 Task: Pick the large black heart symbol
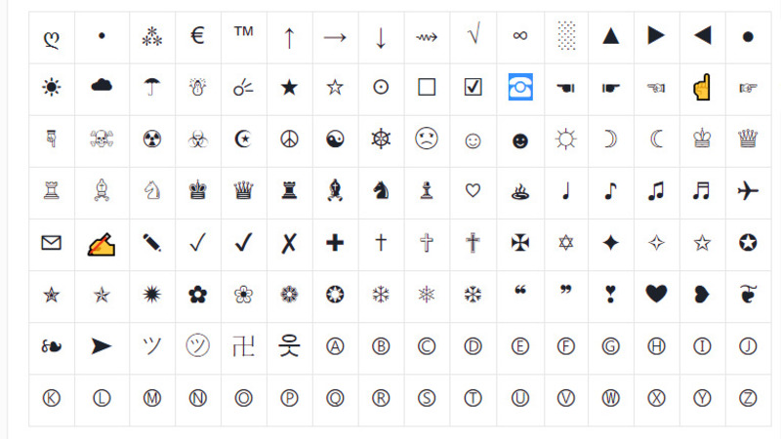(x=656, y=294)
